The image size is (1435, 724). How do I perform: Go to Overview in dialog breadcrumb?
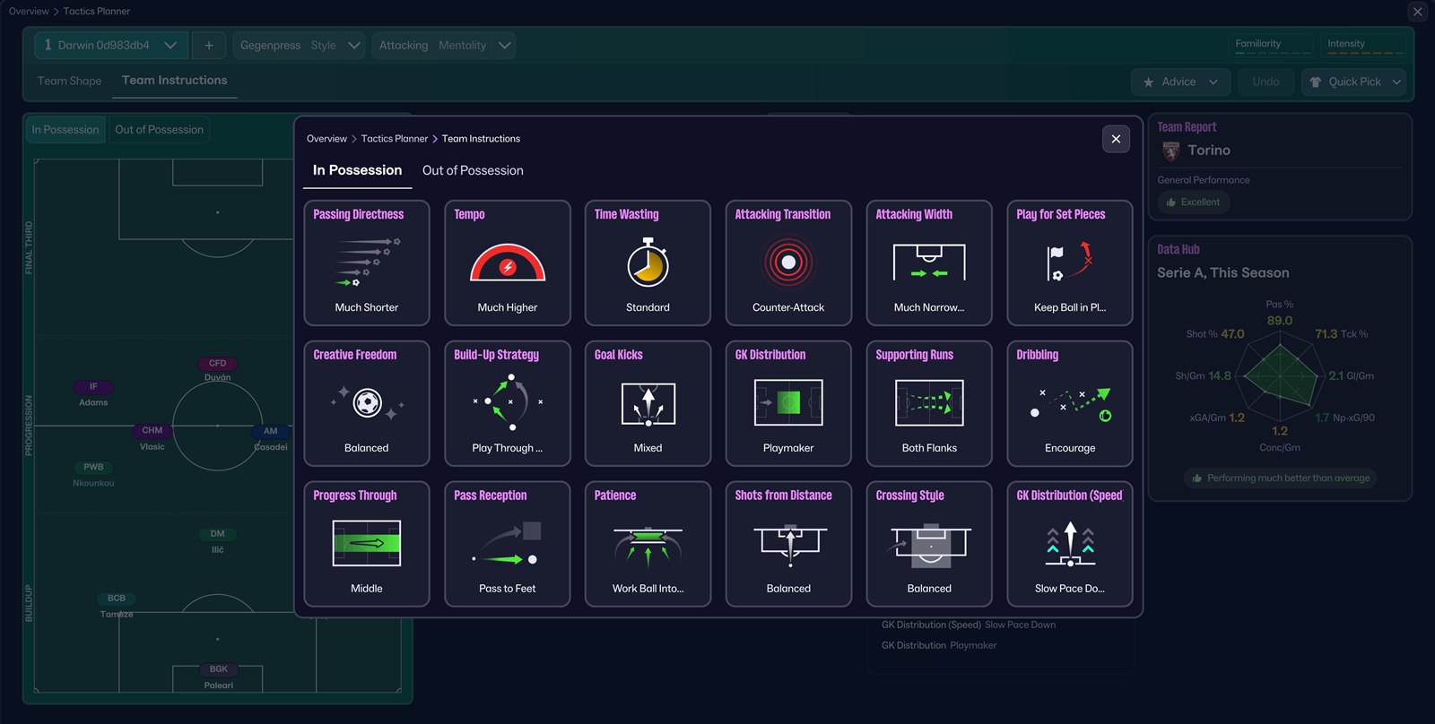(x=326, y=139)
